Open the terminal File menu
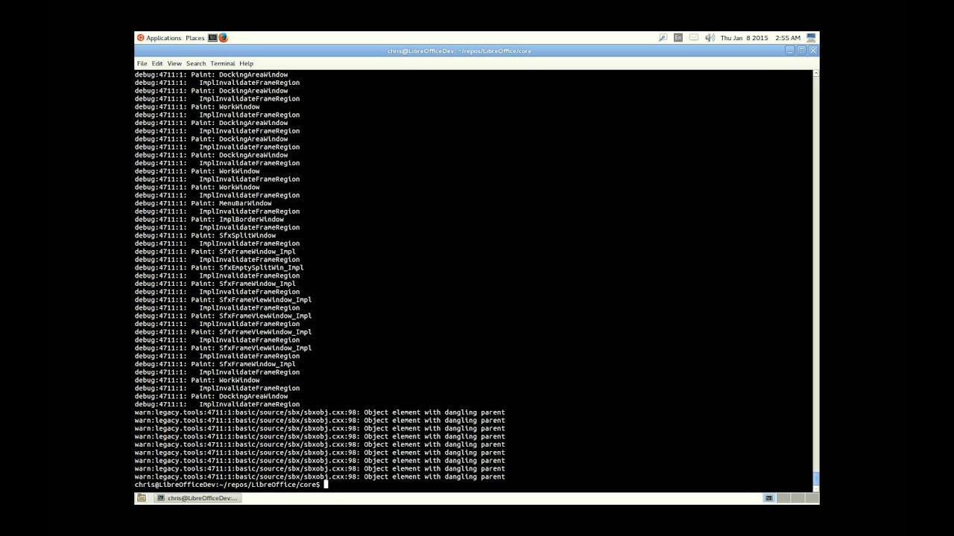The width and height of the screenshot is (954, 536). tap(142, 63)
